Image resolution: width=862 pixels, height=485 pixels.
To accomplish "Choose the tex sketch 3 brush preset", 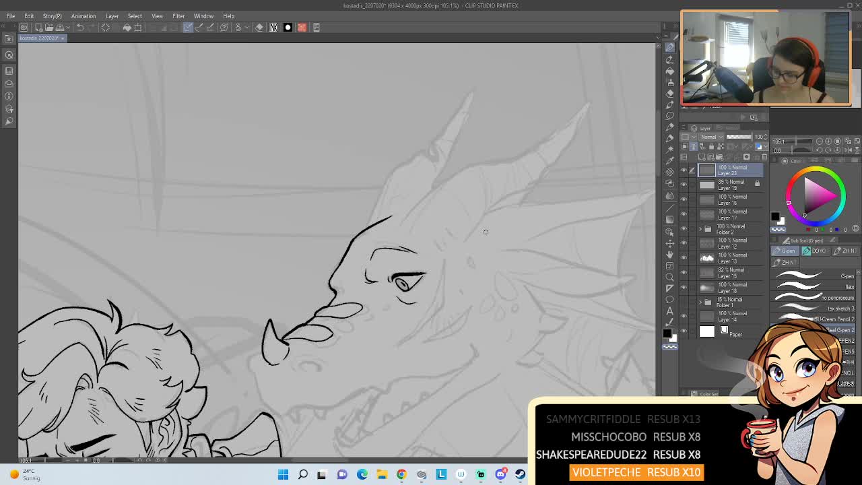I will tap(814, 309).
